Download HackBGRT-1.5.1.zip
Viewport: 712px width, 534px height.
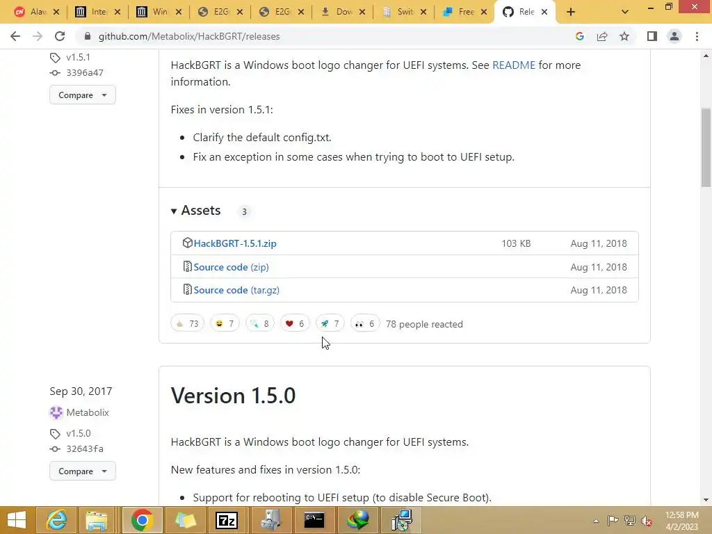coord(235,243)
